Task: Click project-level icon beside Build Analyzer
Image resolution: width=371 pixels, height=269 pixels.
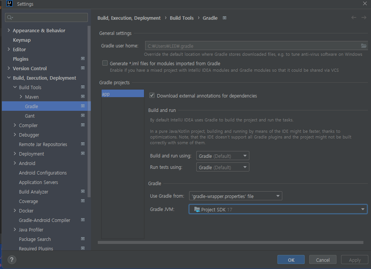Action: pyautogui.click(x=83, y=191)
